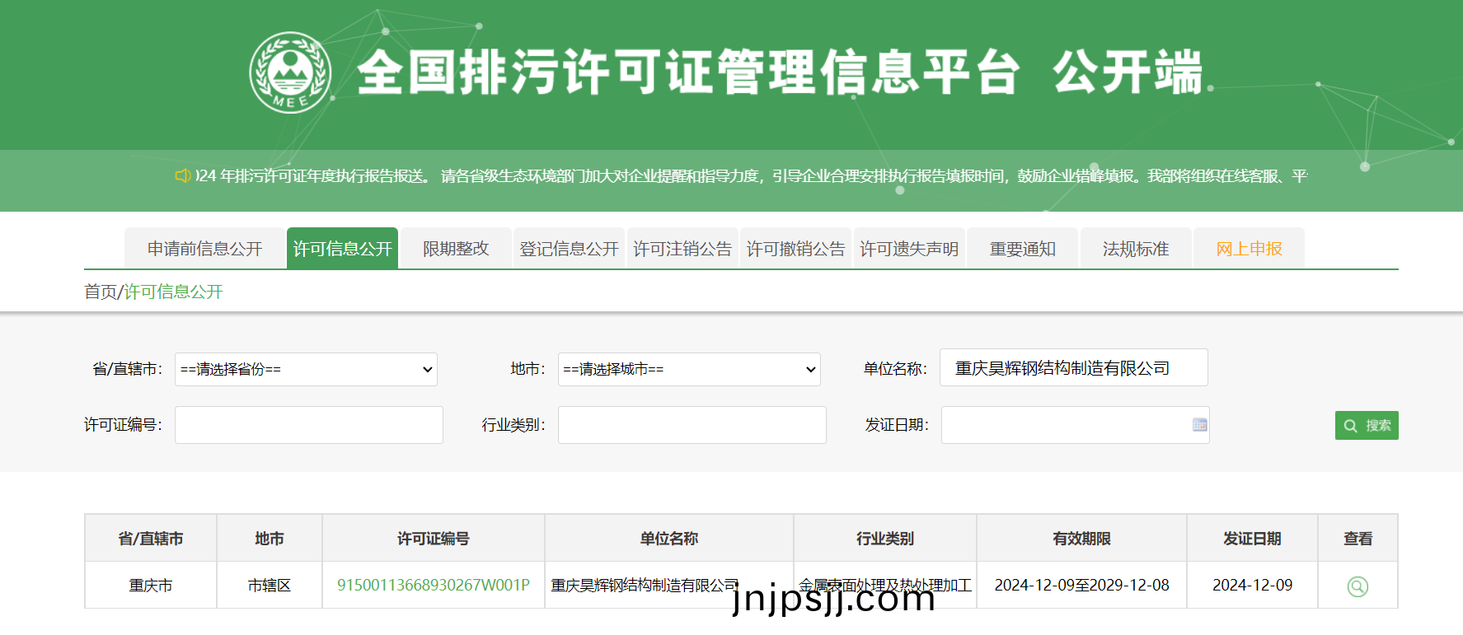Switch to 许可撤销公告 tab
Image resolution: width=1463 pixels, height=635 pixels.
pos(795,249)
